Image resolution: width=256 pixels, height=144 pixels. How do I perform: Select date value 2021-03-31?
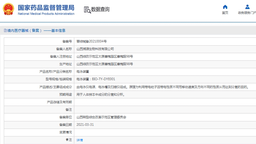[x=85, y=125]
